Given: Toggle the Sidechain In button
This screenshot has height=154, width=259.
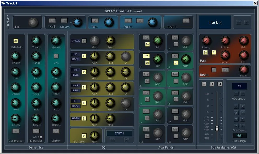Looking at the screenshot, I should (x=15, y=41).
